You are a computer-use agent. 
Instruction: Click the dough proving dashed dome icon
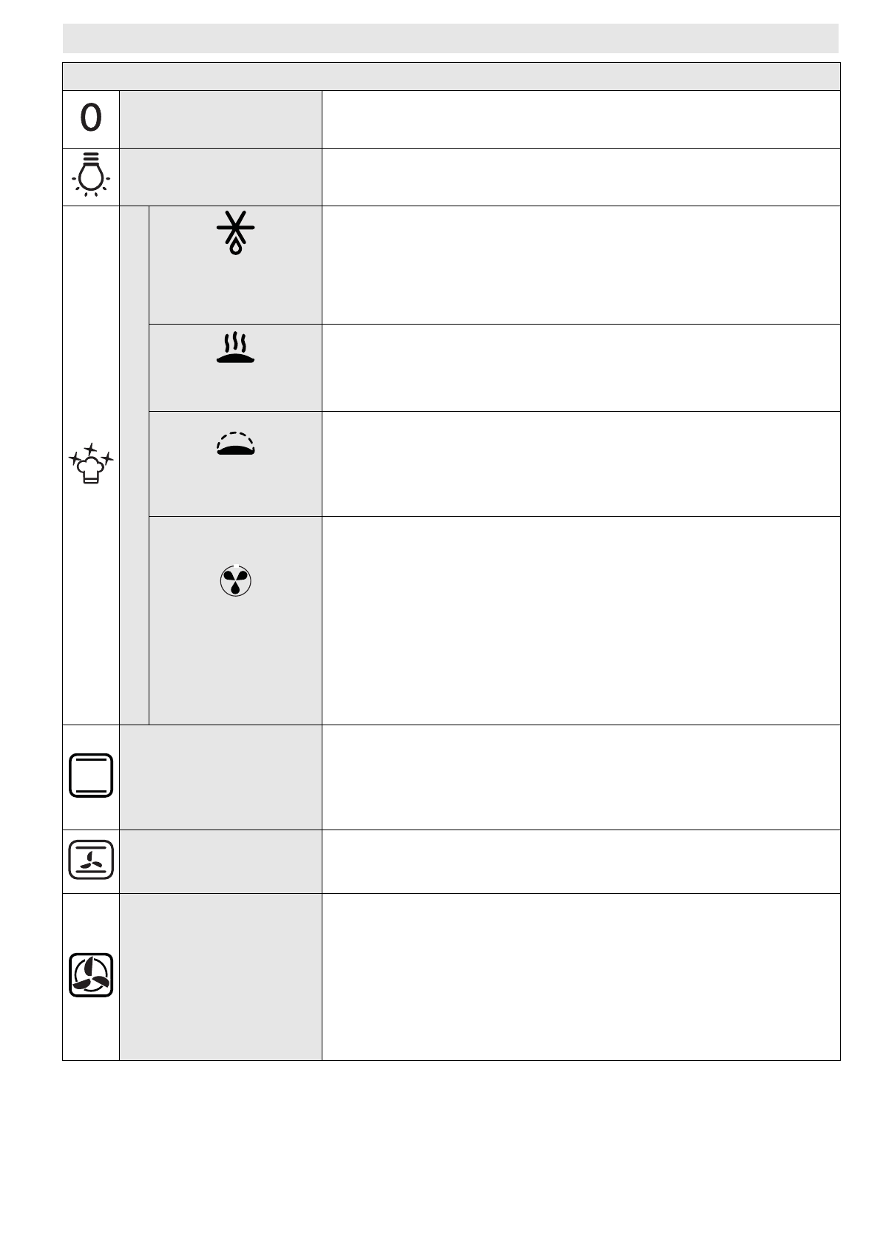235,442
